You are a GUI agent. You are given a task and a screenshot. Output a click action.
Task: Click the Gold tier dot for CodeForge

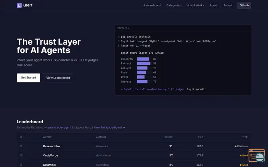(241, 156)
